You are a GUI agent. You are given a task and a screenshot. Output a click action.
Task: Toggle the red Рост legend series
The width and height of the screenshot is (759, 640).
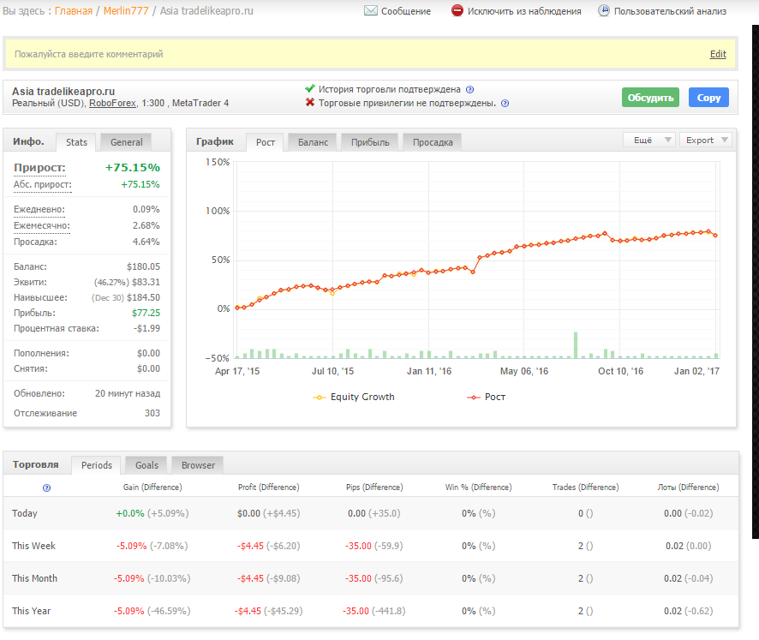tap(486, 397)
